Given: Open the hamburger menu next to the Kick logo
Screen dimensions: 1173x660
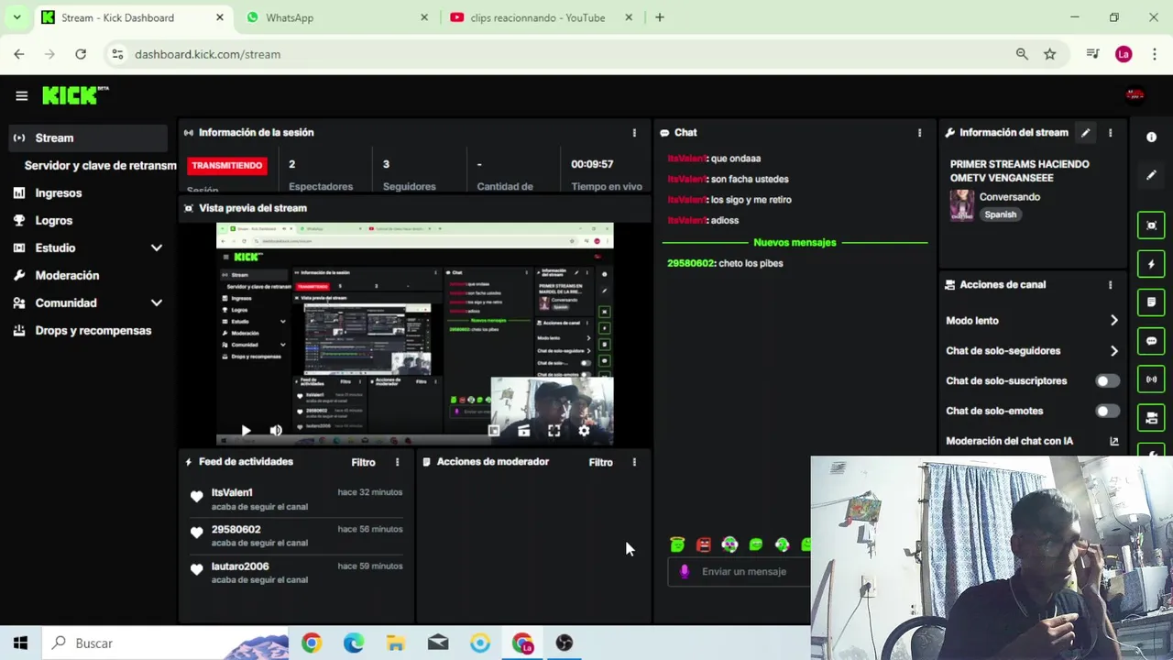Looking at the screenshot, I should [x=21, y=95].
